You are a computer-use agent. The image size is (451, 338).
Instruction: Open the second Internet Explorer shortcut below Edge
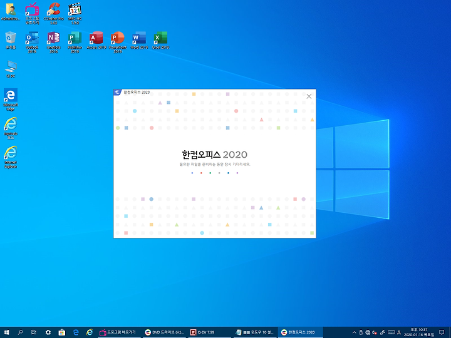(11, 128)
